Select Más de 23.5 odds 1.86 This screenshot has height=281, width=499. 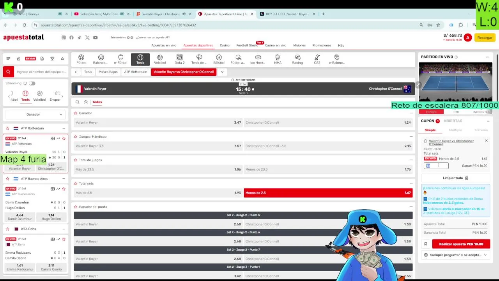[158, 169]
